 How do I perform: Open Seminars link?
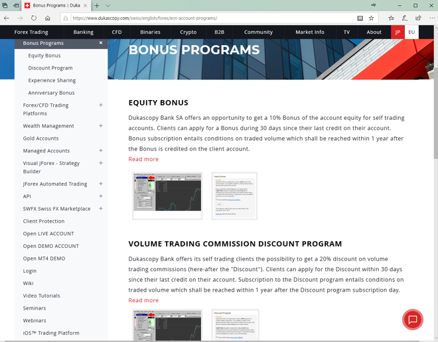pos(35,308)
